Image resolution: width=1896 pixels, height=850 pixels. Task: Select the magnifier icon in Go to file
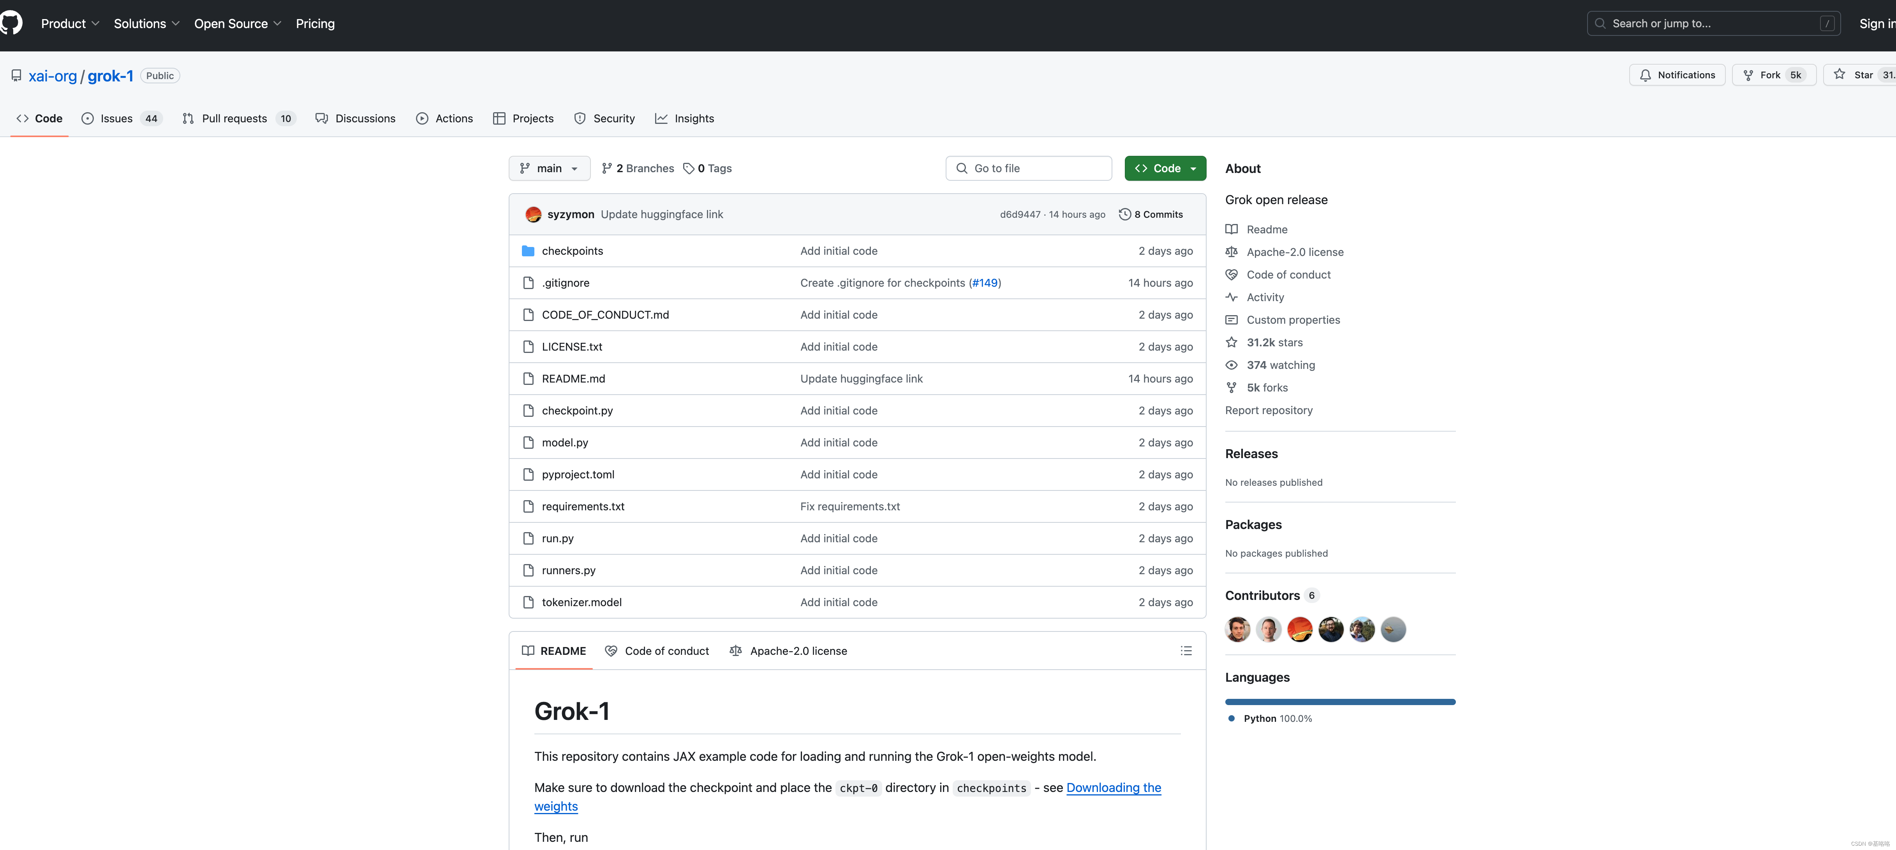click(961, 169)
